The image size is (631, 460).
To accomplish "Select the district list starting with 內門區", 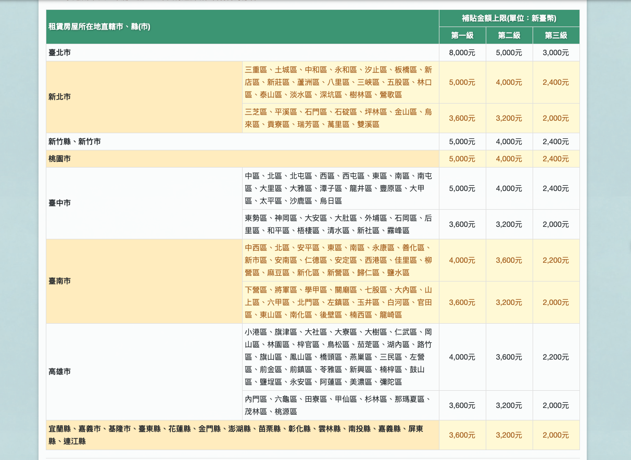I will (x=340, y=405).
